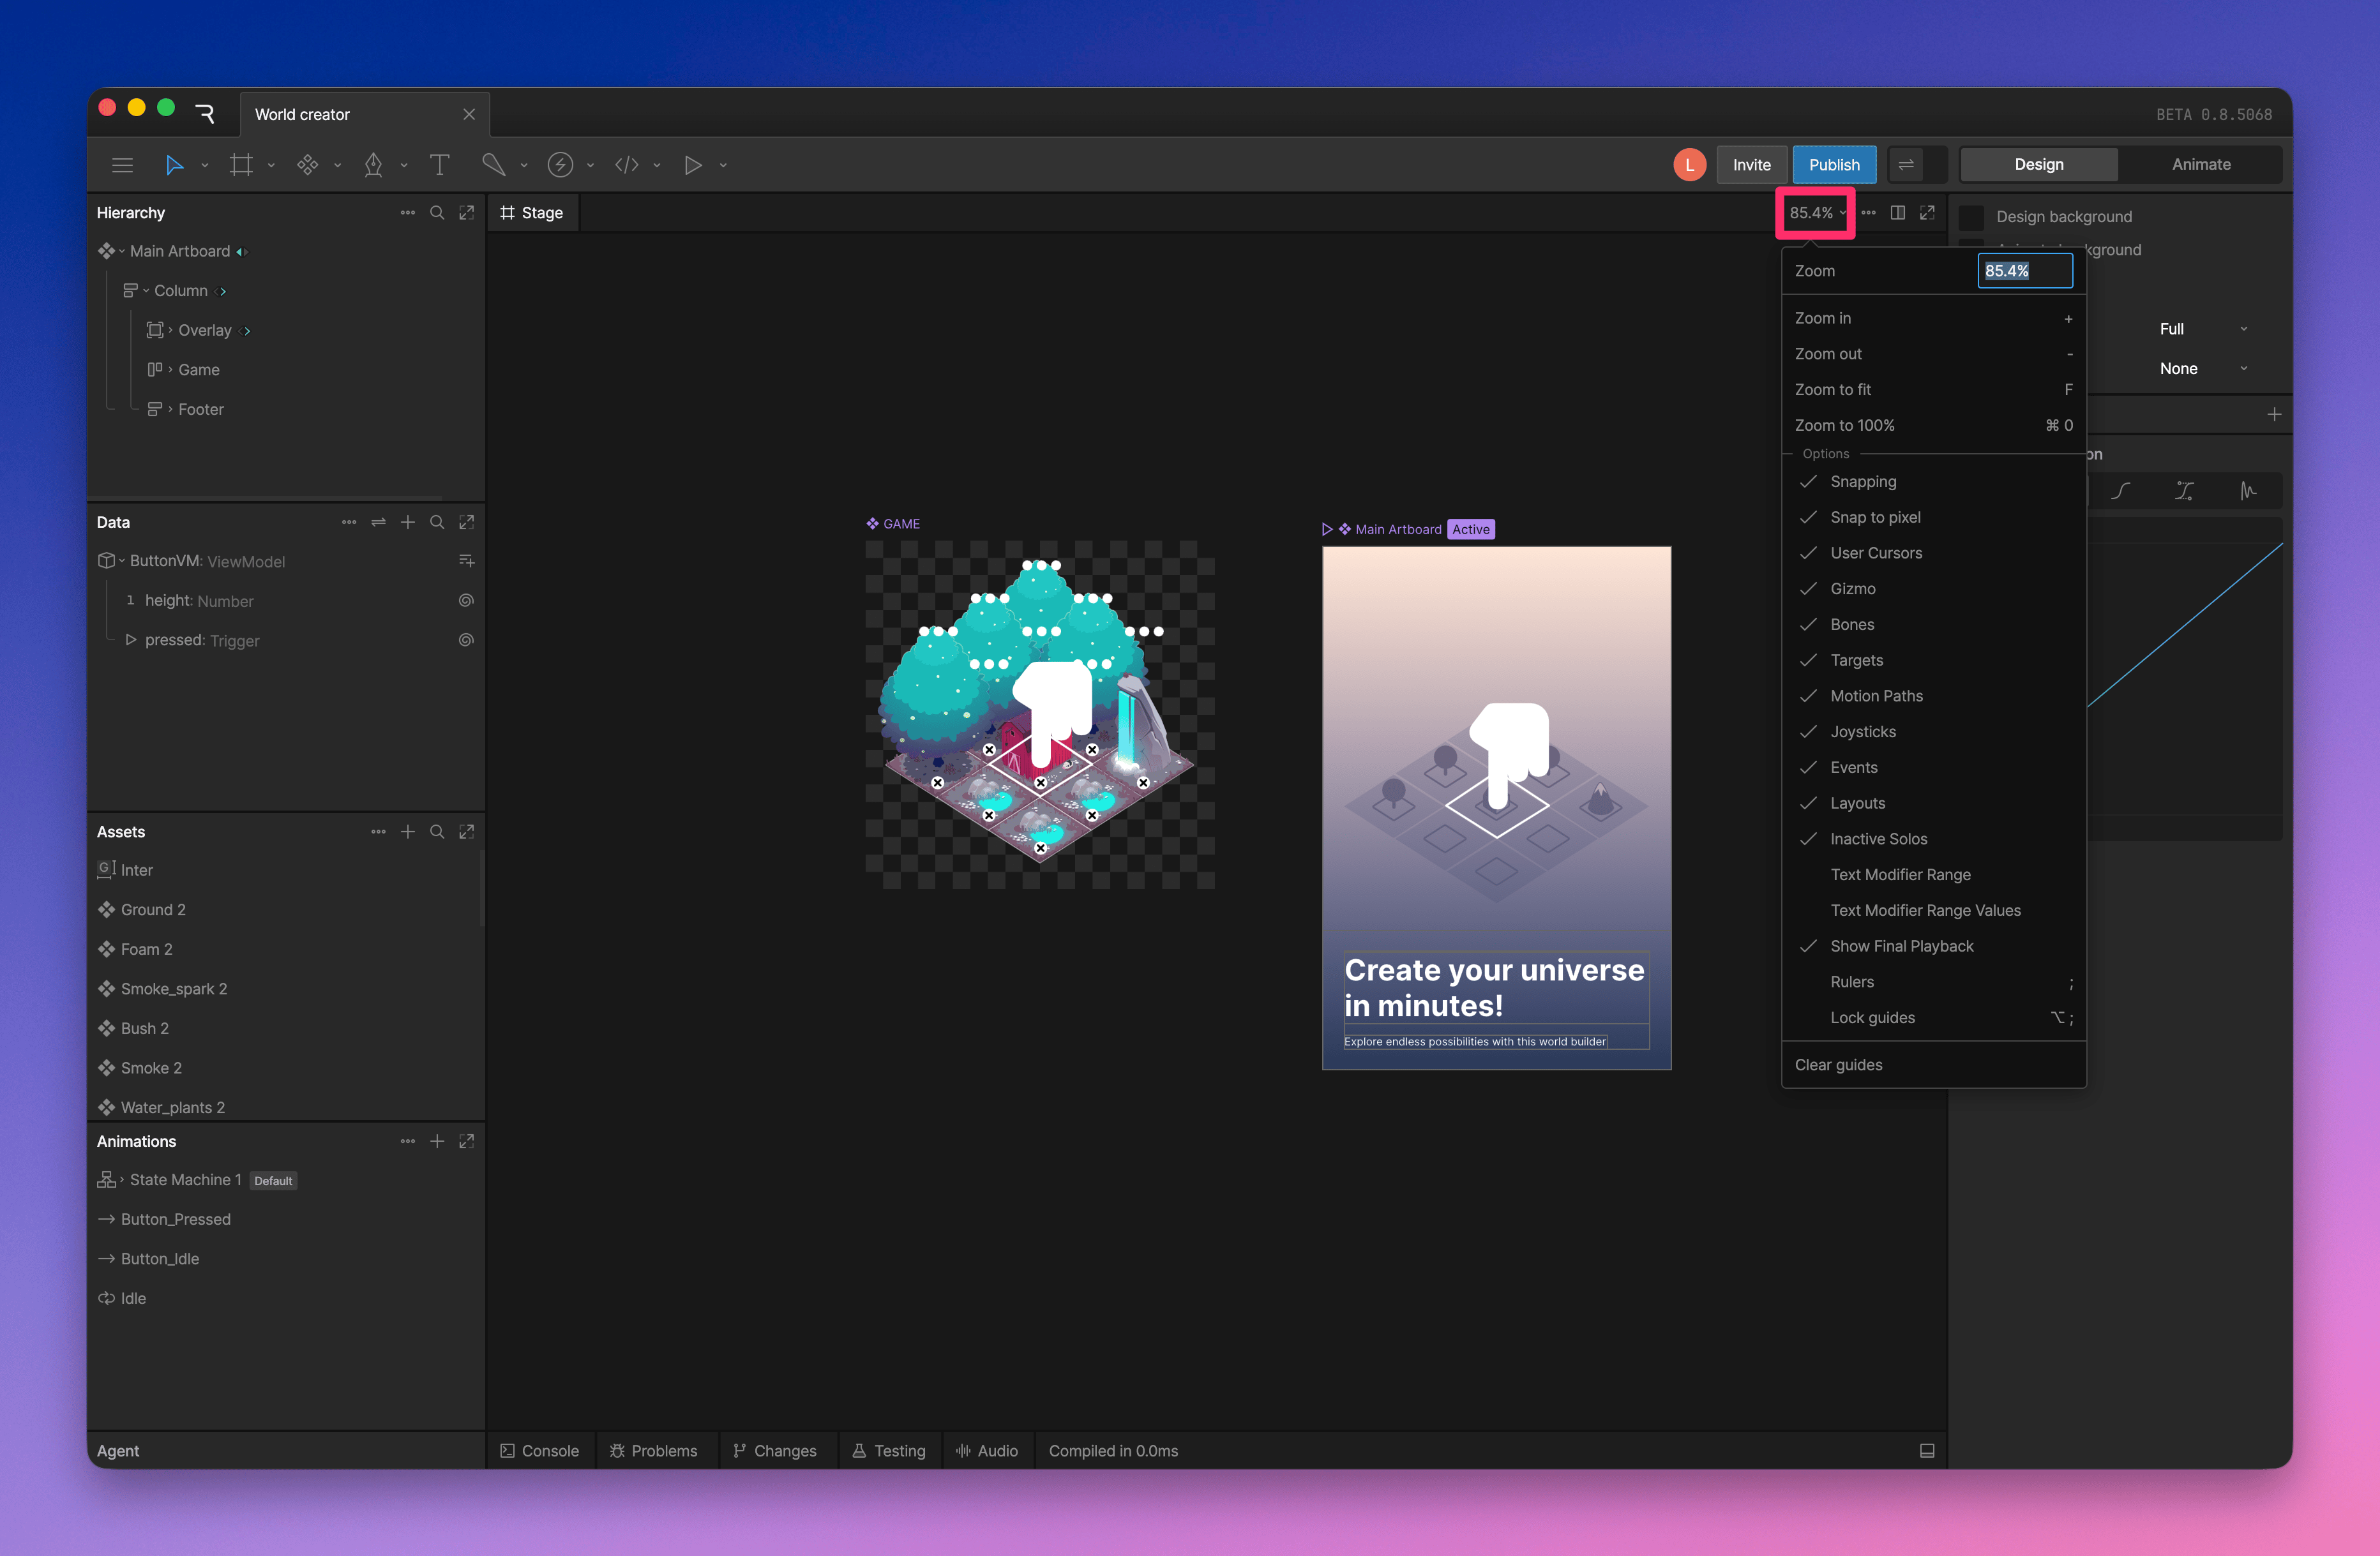Click the Data panel swap arrows icon

coord(379,522)
